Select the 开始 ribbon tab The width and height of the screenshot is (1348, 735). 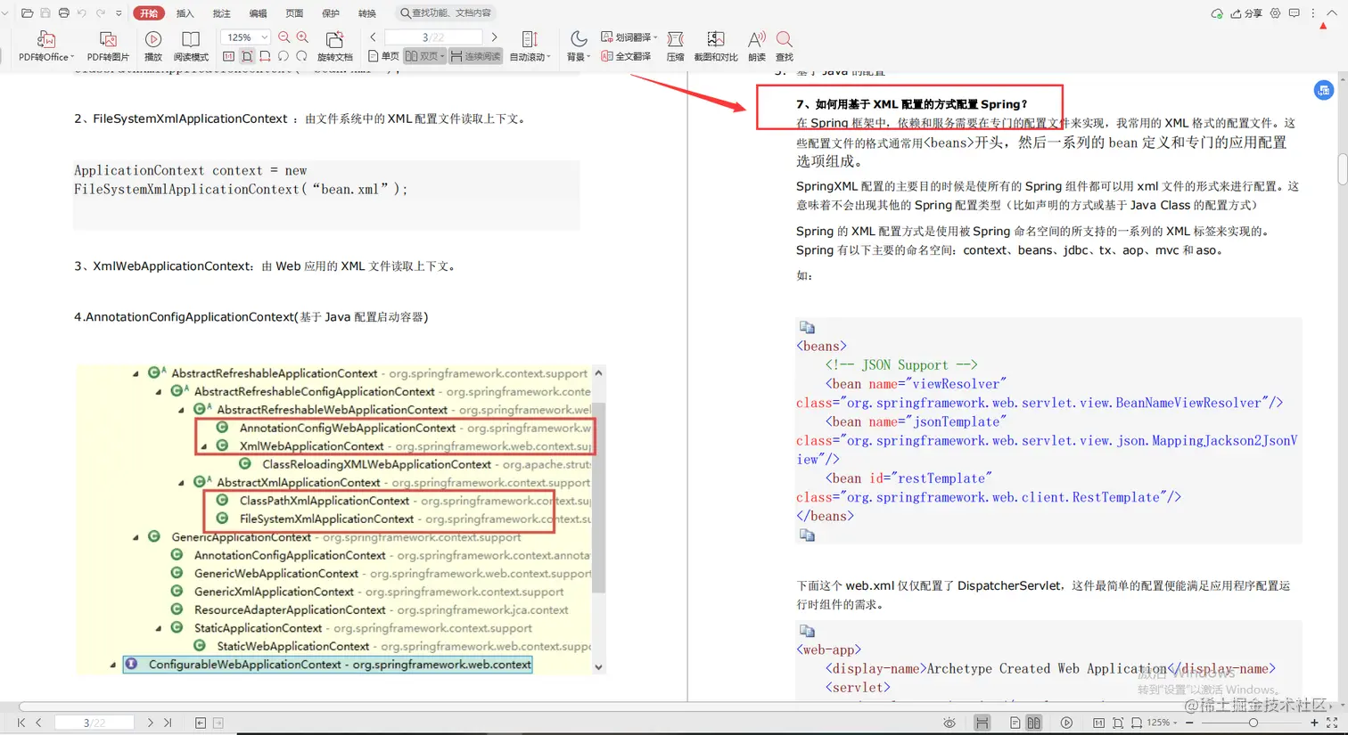coord(149,13)
